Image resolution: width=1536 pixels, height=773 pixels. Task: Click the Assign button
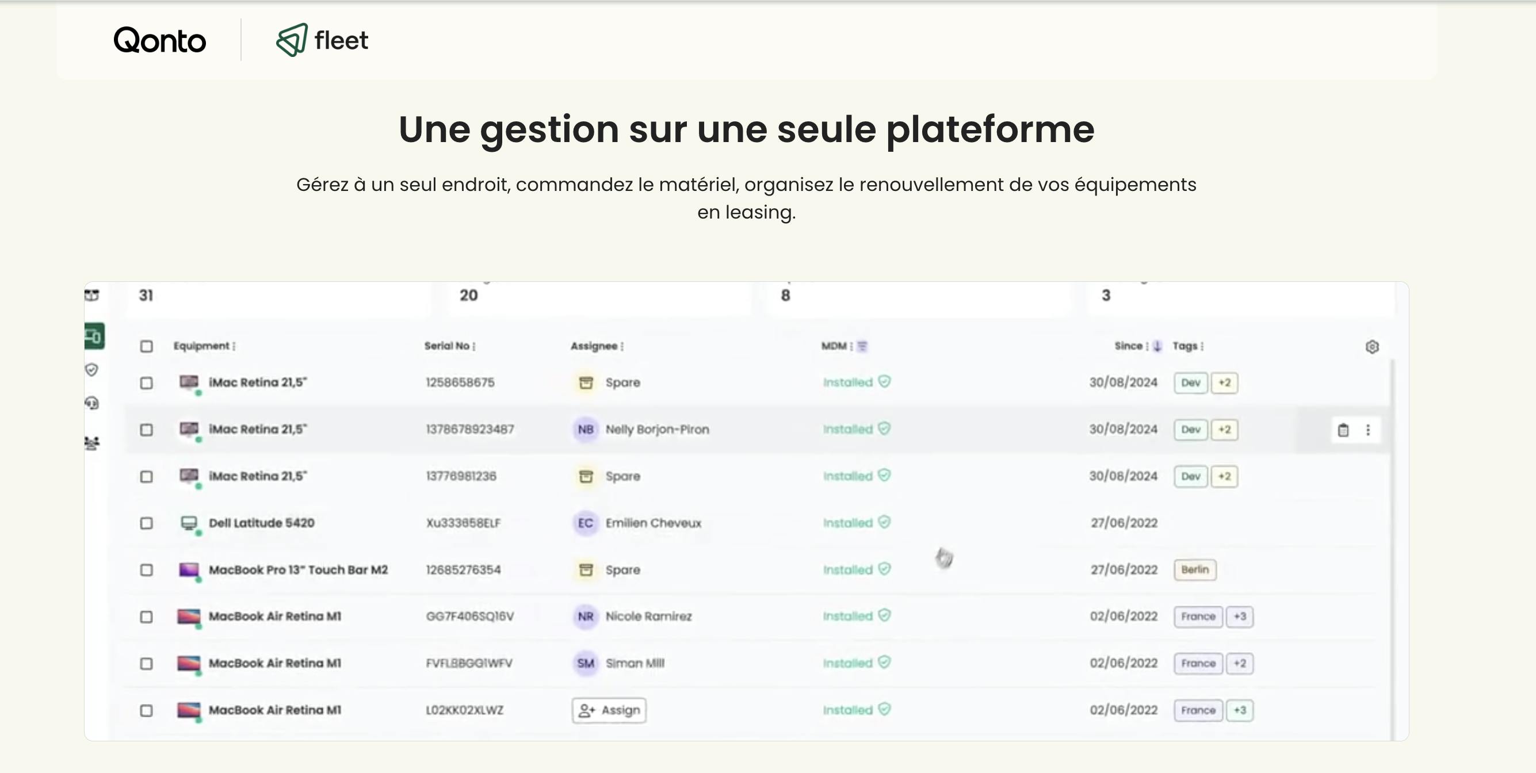tap(609, 710)
